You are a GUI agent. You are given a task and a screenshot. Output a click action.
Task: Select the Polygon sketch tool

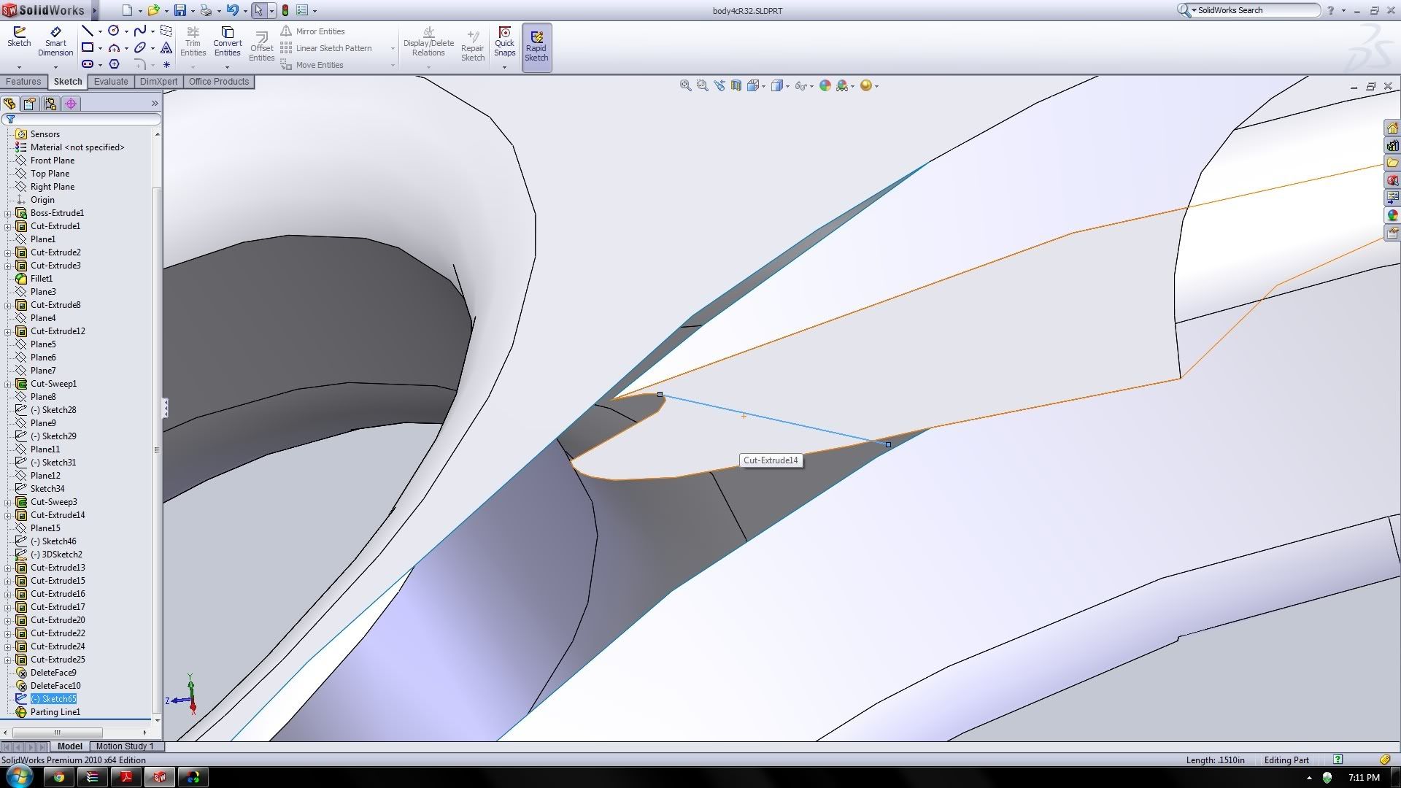[x=114, y=64]
